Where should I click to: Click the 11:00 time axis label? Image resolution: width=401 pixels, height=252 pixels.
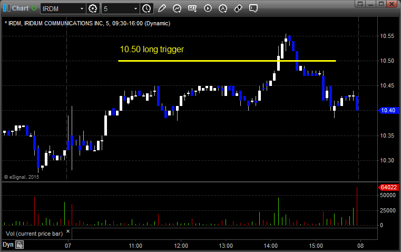click(x=135, y=246)
